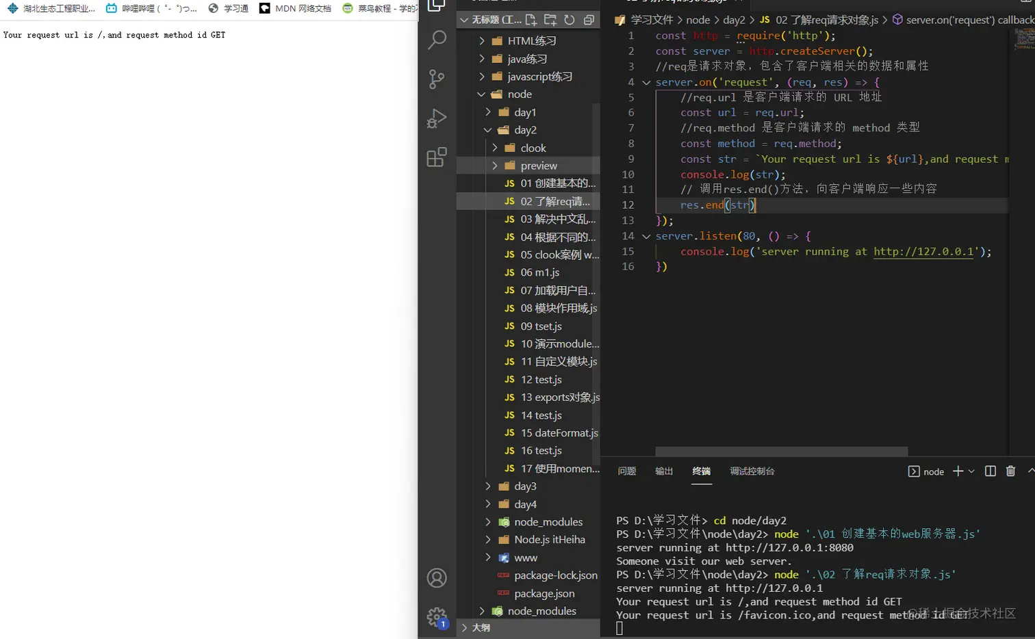This screenshot has height=639, width=1035.
Task: Open file 11 自定义模块.js
Action: click(x=559, y=361)
